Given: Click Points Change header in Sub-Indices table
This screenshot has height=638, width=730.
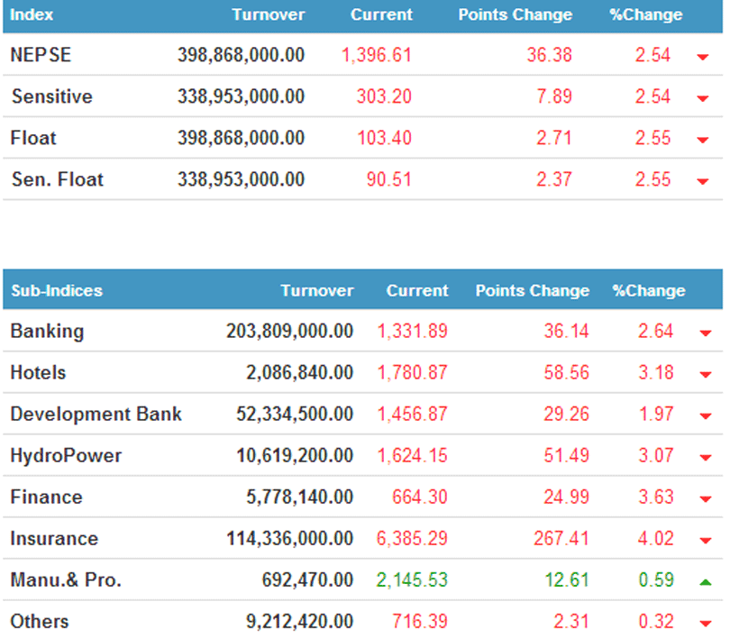Looking at the screenshot, I should point(532,291).
